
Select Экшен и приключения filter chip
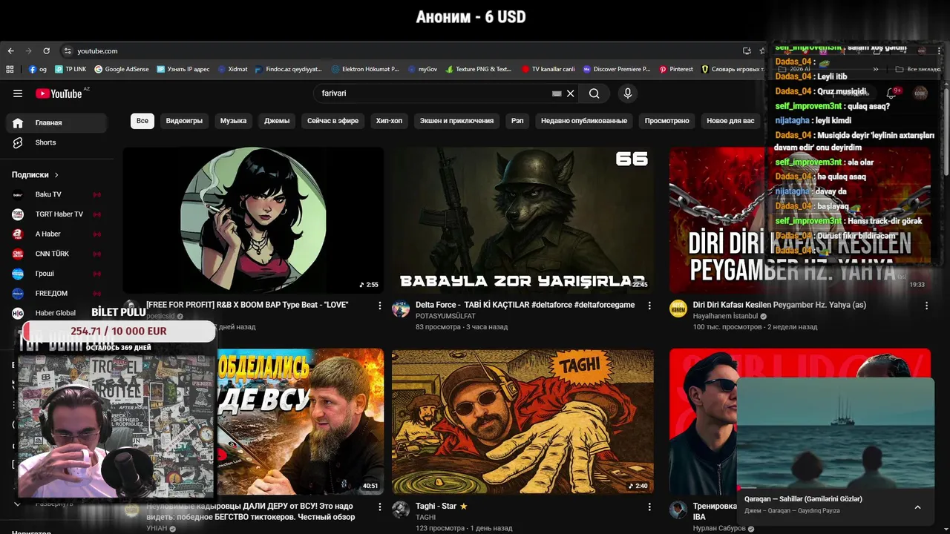click(456, 121)
